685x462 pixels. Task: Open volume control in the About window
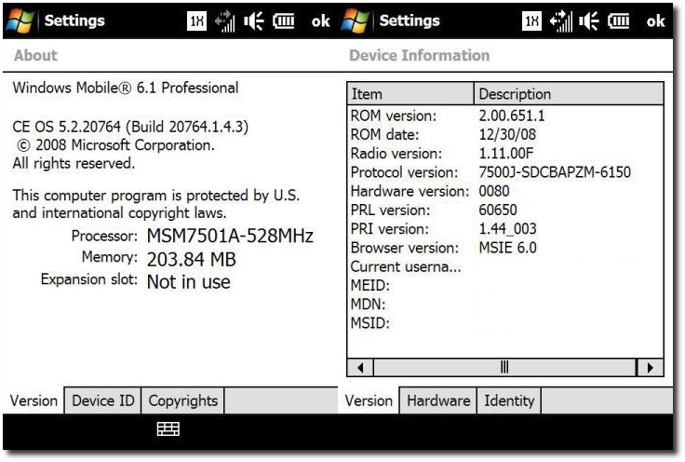click(x=254, y=21)
